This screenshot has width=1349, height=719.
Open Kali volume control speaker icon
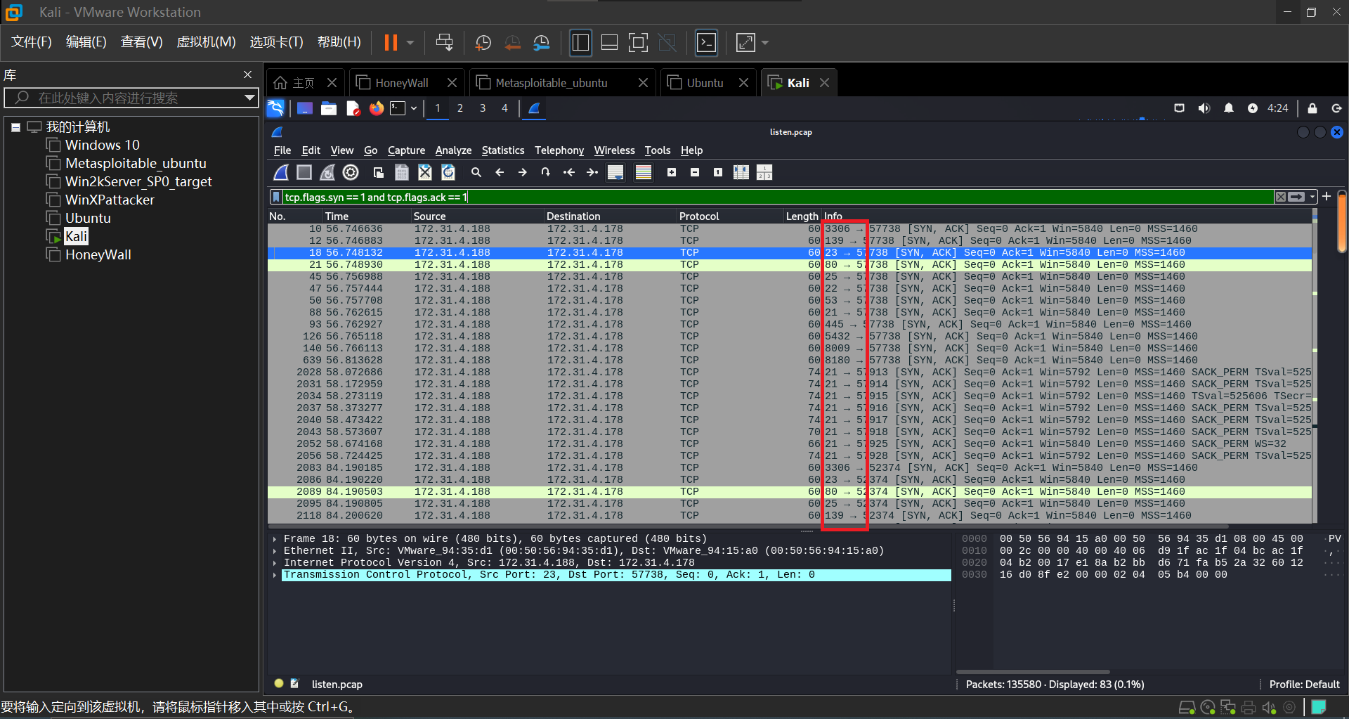tap(1204, 108)
